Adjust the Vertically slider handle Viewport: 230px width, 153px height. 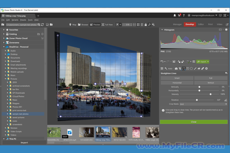tap(199, 87)
